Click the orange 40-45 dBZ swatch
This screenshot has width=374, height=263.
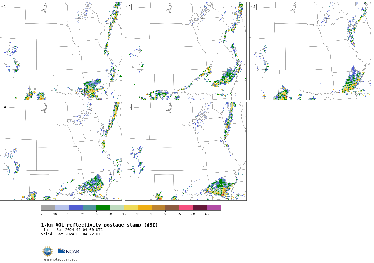pyautogui.click(x=145, y=208)
